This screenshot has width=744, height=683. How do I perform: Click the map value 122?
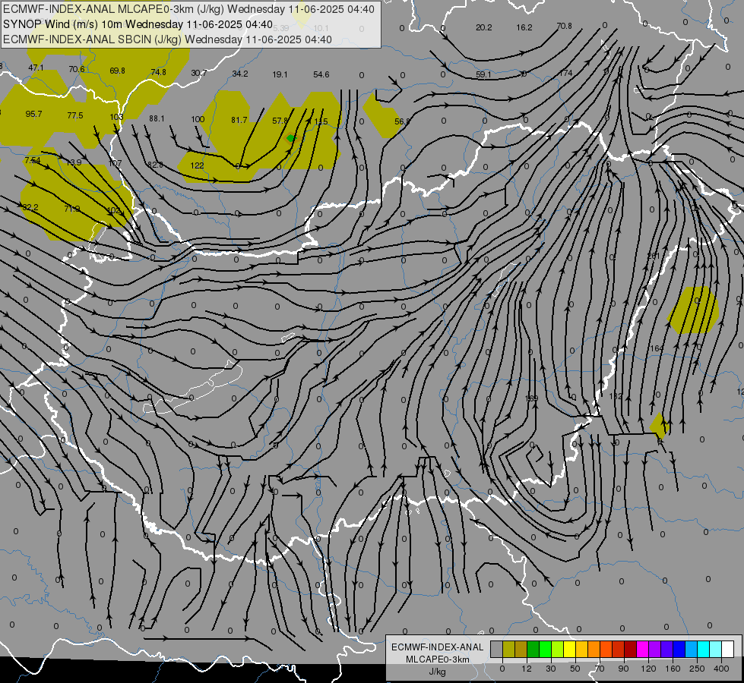[197, 165]
